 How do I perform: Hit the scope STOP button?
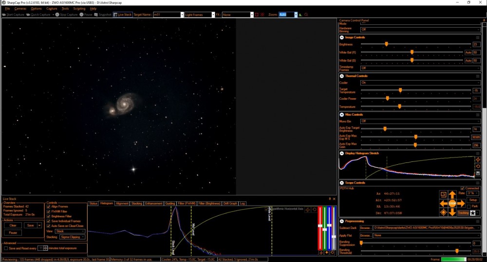tap(452, 203)
